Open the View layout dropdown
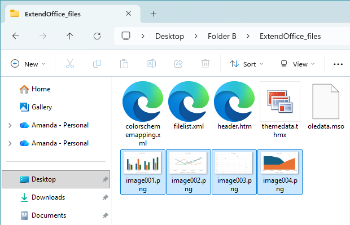350x225 pixels. 297,64
